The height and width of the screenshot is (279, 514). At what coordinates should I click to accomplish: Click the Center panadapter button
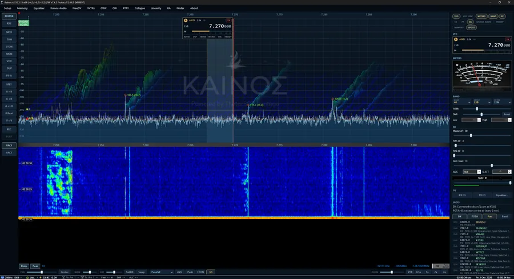[x=65, y=272]
